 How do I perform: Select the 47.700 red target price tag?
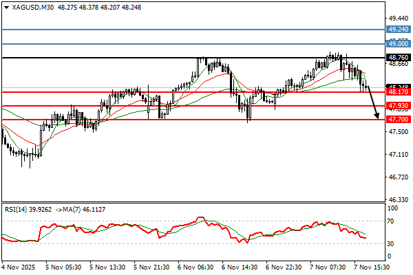coord(399,120)
